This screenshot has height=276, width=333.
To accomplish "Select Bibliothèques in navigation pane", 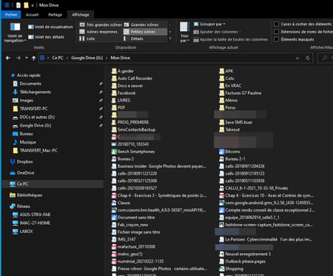I will pos(30,195).
